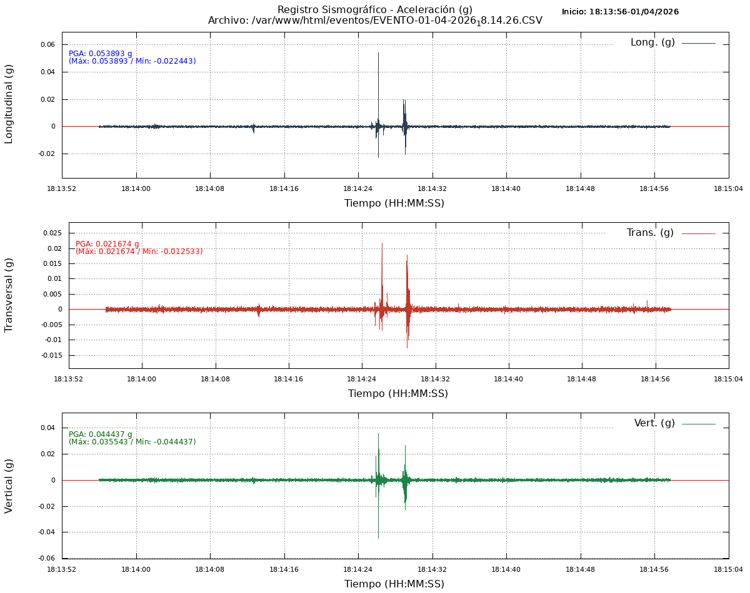Select the blue PGA: 0.053893 g text

click(101, 54)
